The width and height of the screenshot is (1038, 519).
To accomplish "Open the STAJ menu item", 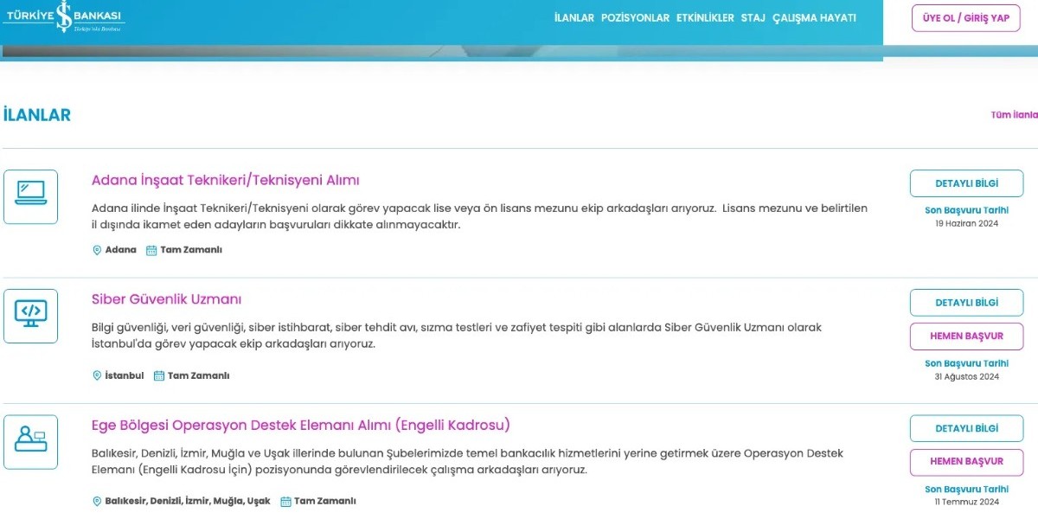I will click(753, 18).
